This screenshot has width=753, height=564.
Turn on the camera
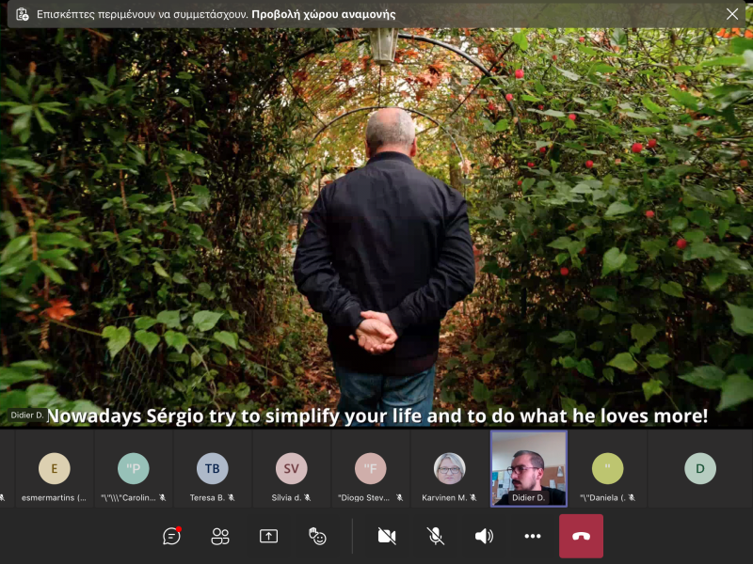tap(387, 536)
